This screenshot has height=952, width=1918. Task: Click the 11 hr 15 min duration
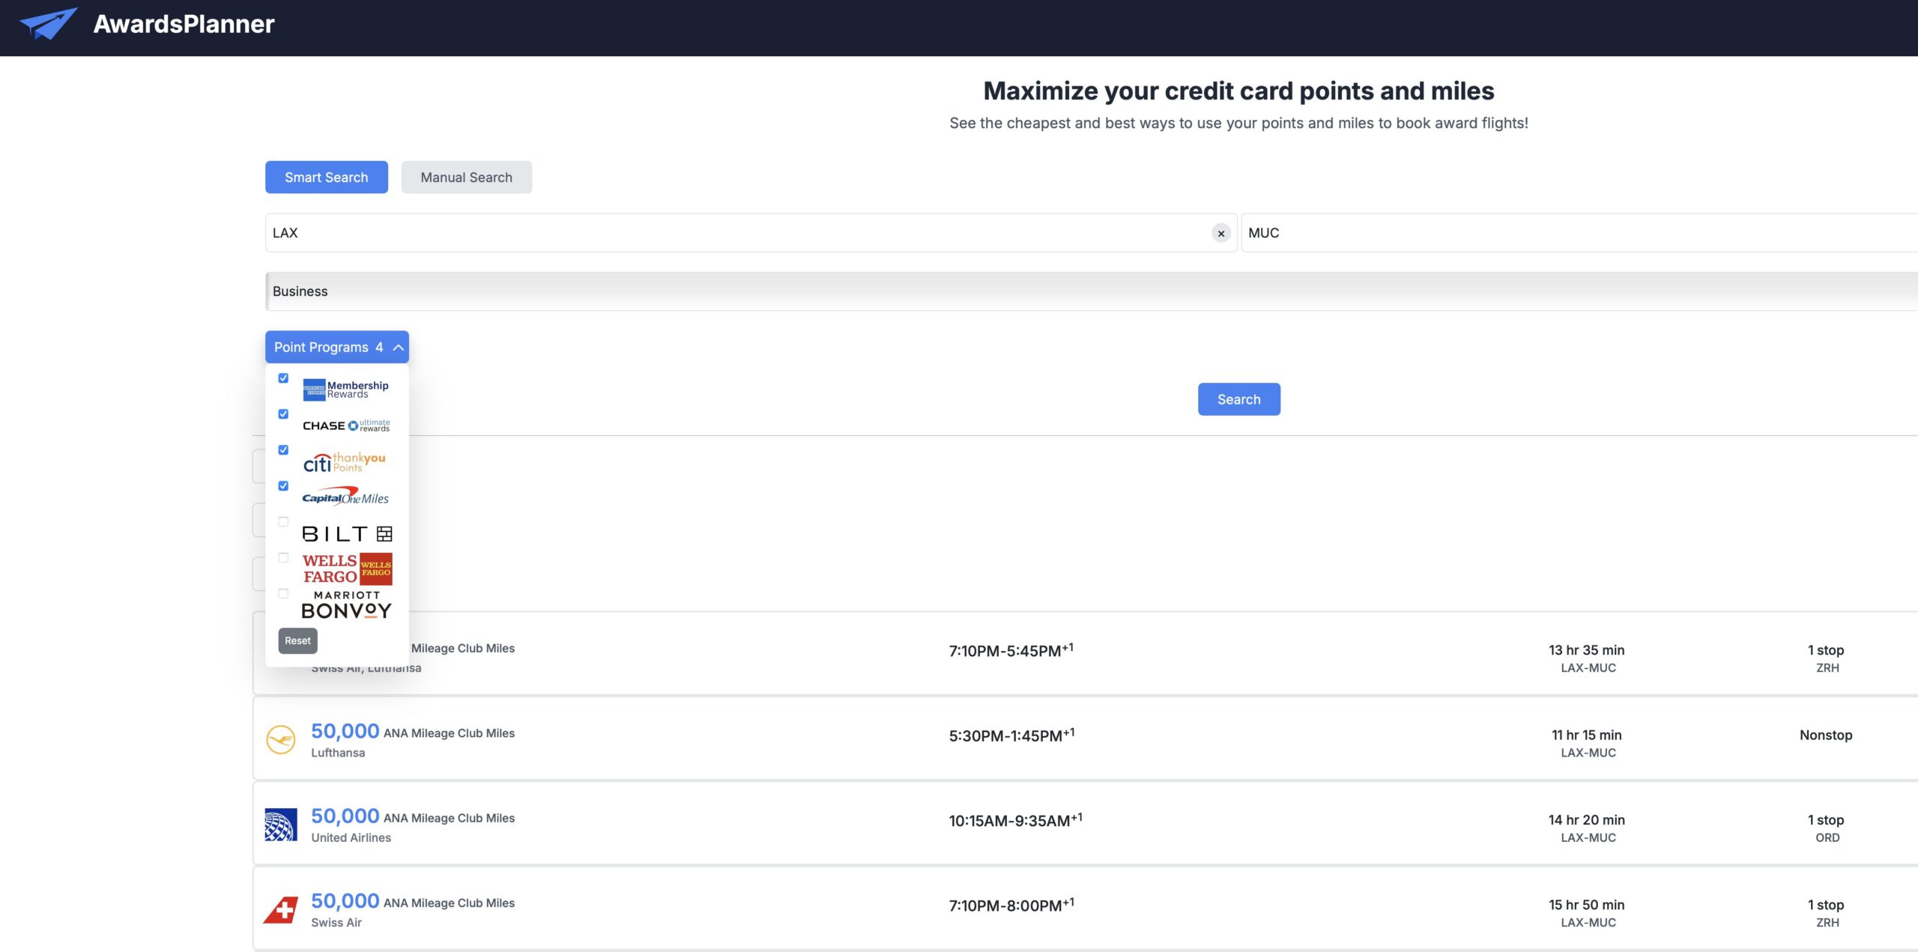tap(1587, 735)
